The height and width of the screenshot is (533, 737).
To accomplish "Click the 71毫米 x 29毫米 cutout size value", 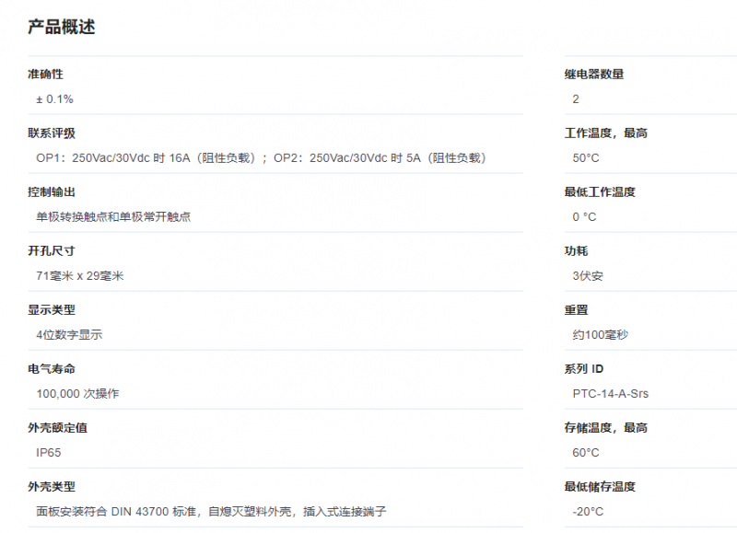I will pyautogui.click(x=79, y=275).
